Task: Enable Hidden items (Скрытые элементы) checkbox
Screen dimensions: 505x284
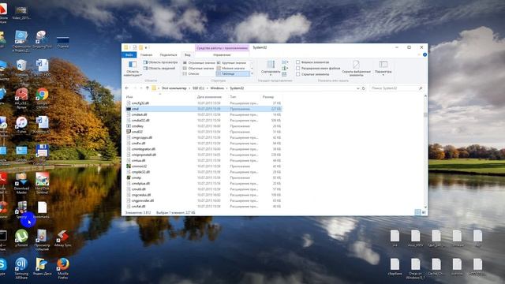Action: (312, 74)
